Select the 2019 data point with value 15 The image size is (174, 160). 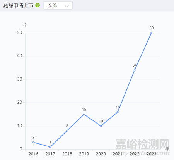(84, 114)
